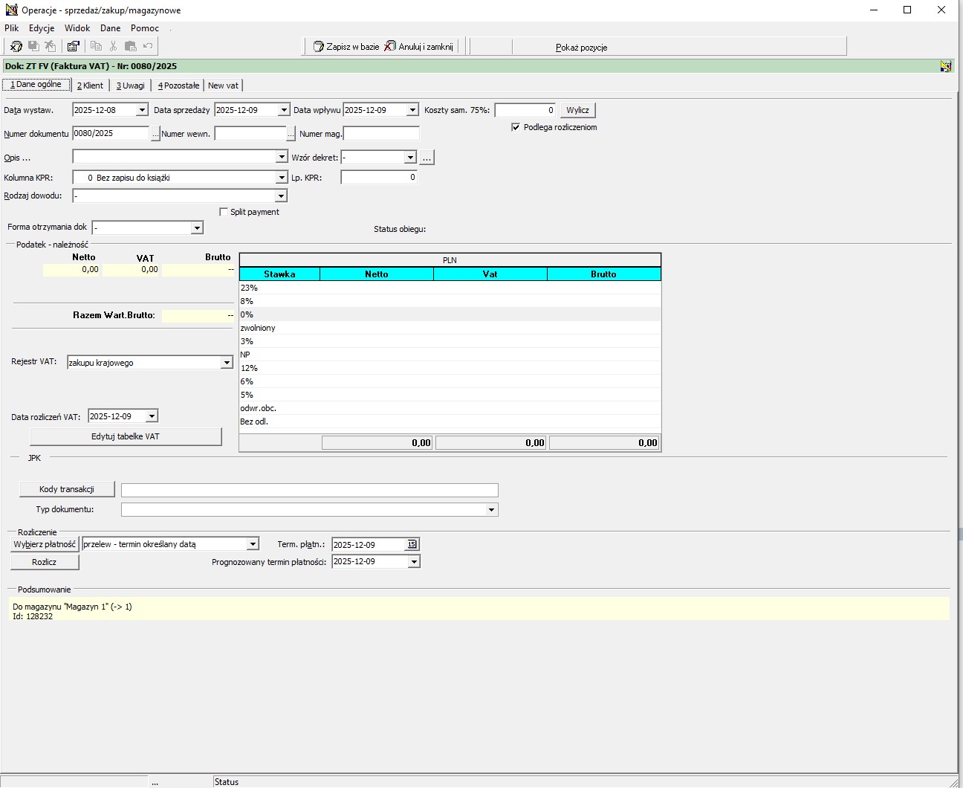Expand the Typ dokumentu dropdown
This screenshot has height=788, width=963.
click(491, 510)
